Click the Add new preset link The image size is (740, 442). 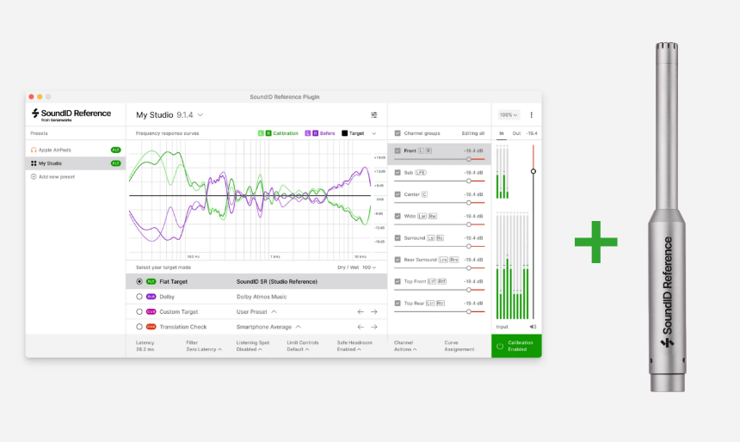pyautogui.click(x=57, y=177)
